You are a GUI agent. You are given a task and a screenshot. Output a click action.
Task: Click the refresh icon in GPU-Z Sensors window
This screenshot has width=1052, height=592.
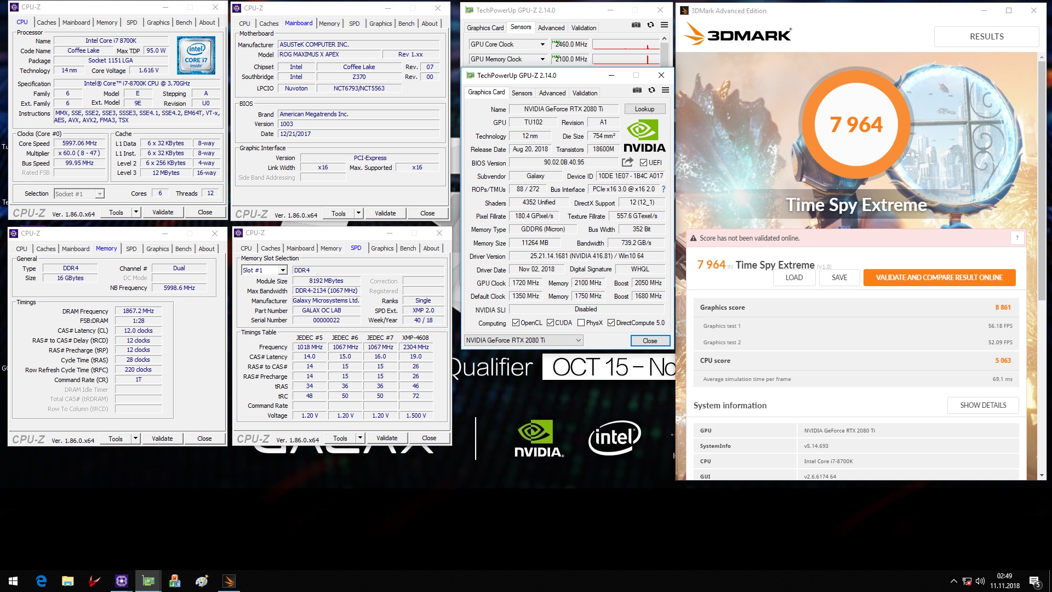tap(650, 25)
